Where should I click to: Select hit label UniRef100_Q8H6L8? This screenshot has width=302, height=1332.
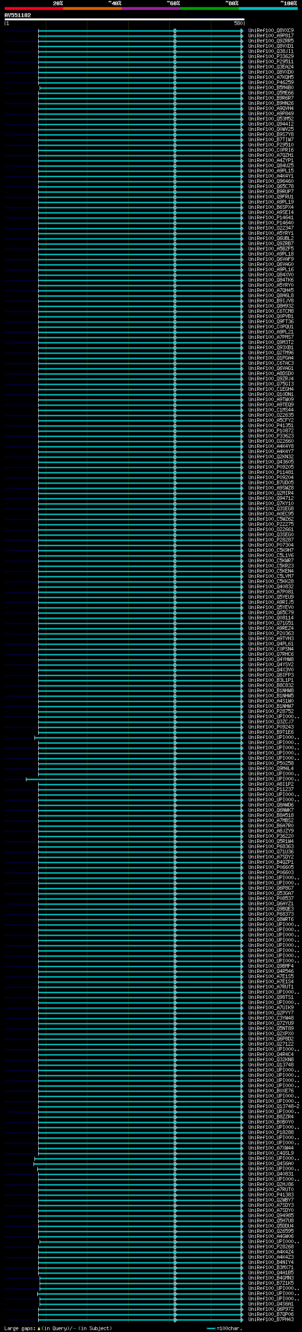(x=270, y=295)
